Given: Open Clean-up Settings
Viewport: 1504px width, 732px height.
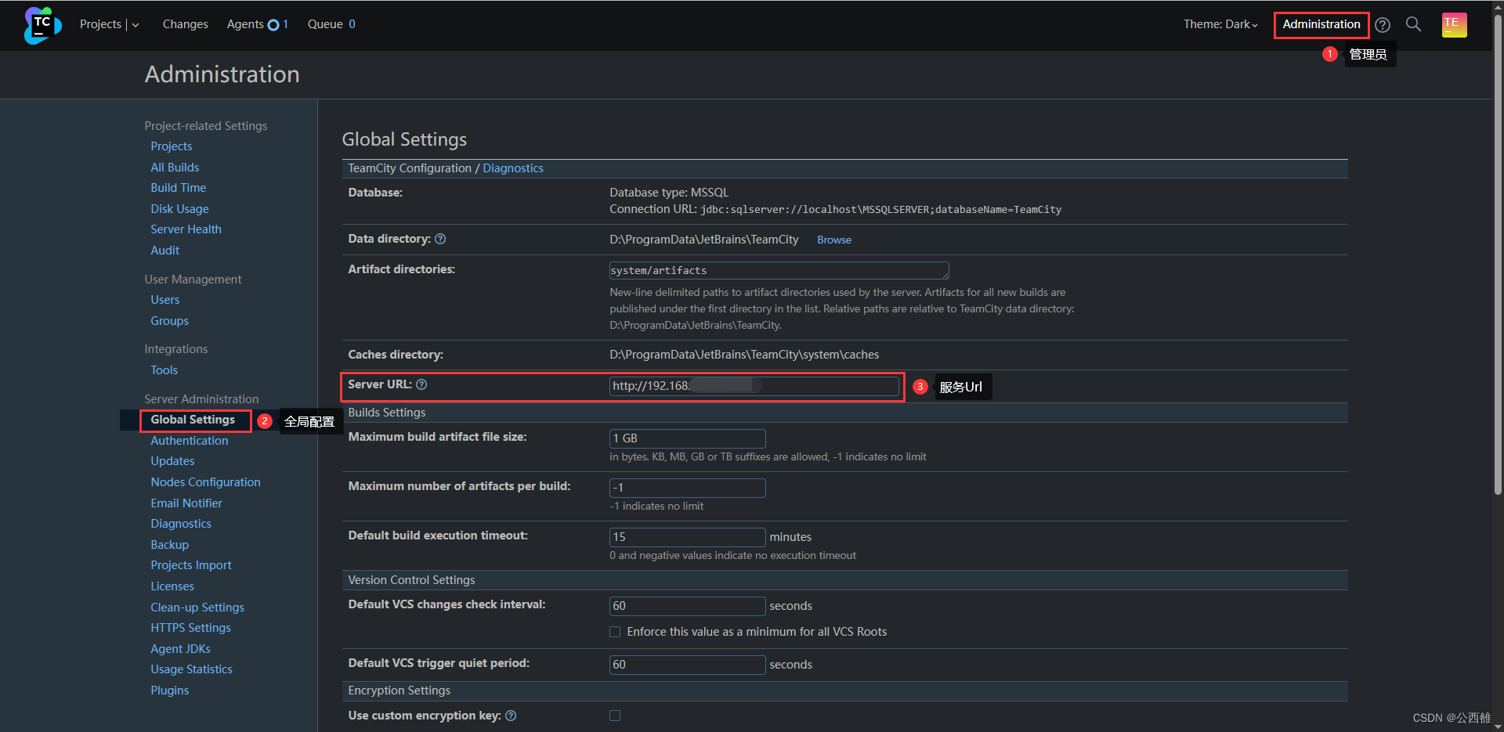Looking at the screenshot, I should (x=197, y=608).
